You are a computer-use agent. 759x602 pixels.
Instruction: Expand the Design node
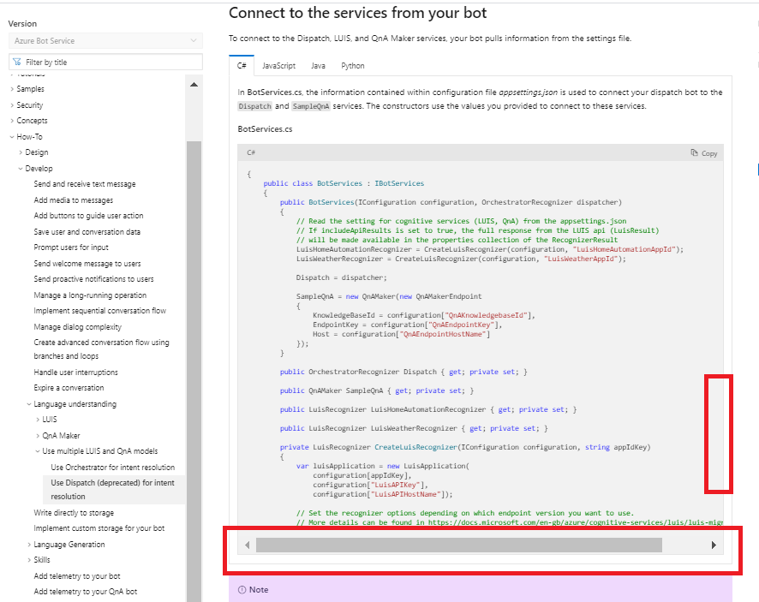tap(21, 152)
